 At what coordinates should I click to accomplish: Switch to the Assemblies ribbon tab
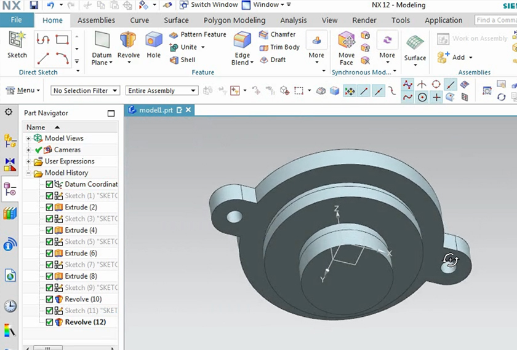click(x=96, y=20)
